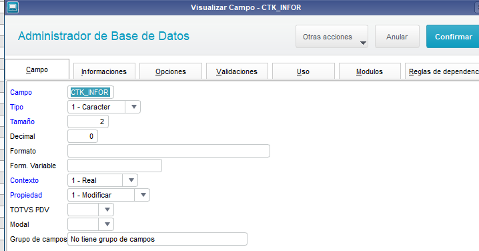Expand the Contexto dropdown arrow
Image resolution: width=479 pixels, height=251 pixels.
pos(131,180)
